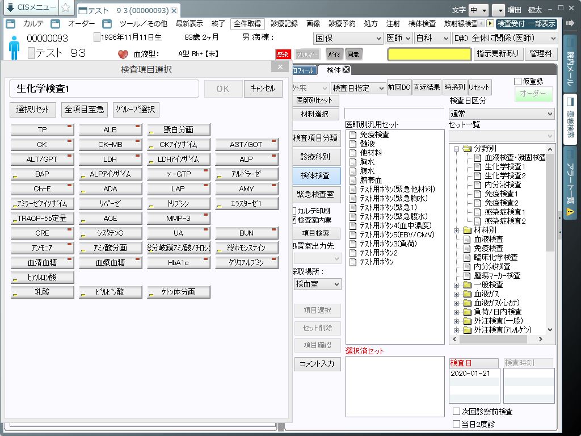581x436 pixels.
Task: Close the 検体 tab with X icon
Action: pos(346,70)
